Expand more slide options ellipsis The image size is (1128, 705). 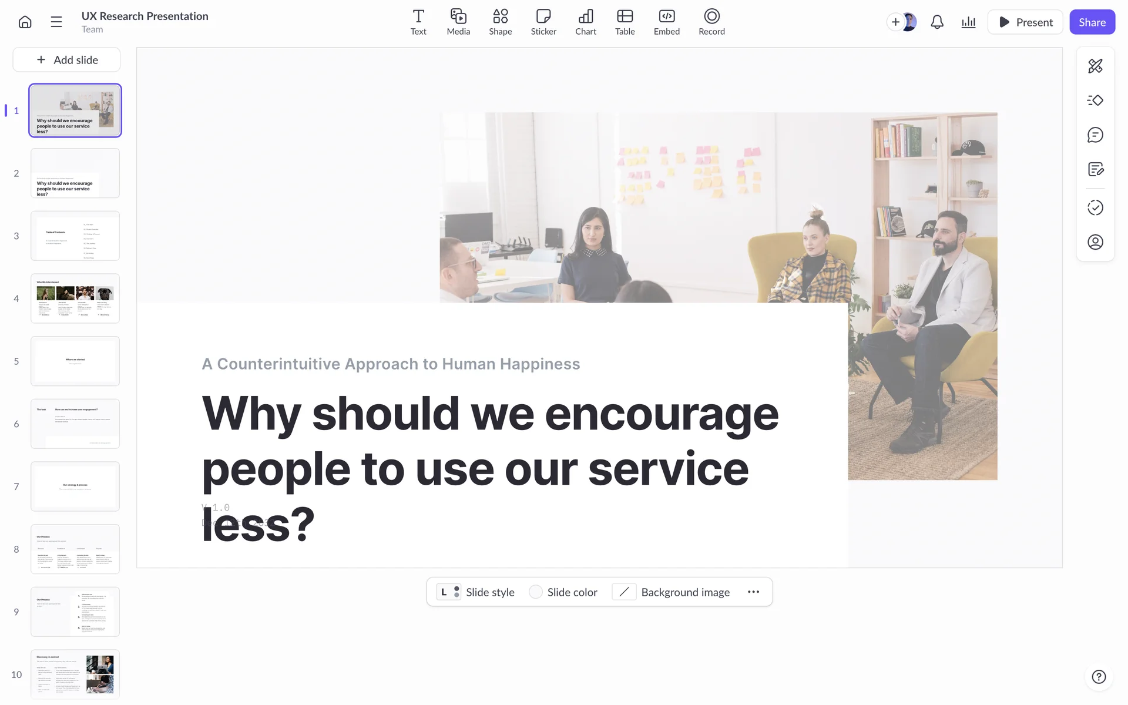click(753, 592)
